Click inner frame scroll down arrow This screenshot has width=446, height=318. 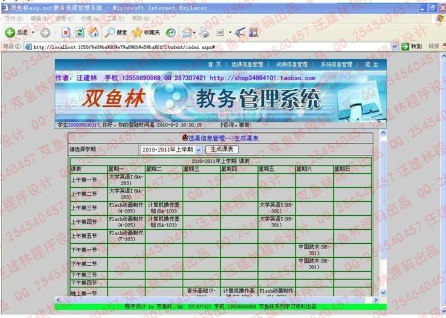pyautogui.click(x=383, y=293)
